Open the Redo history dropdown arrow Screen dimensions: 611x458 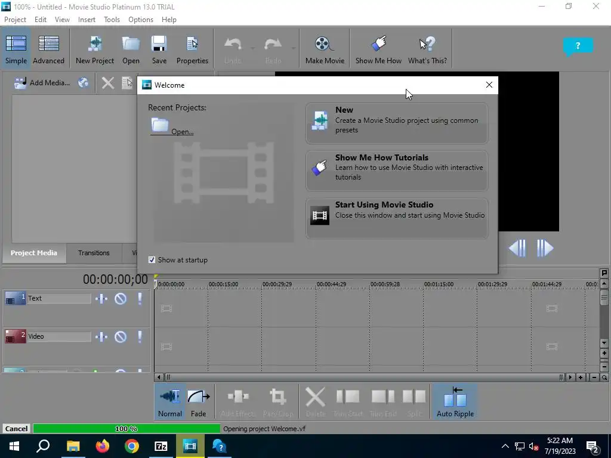click(293, 49)
